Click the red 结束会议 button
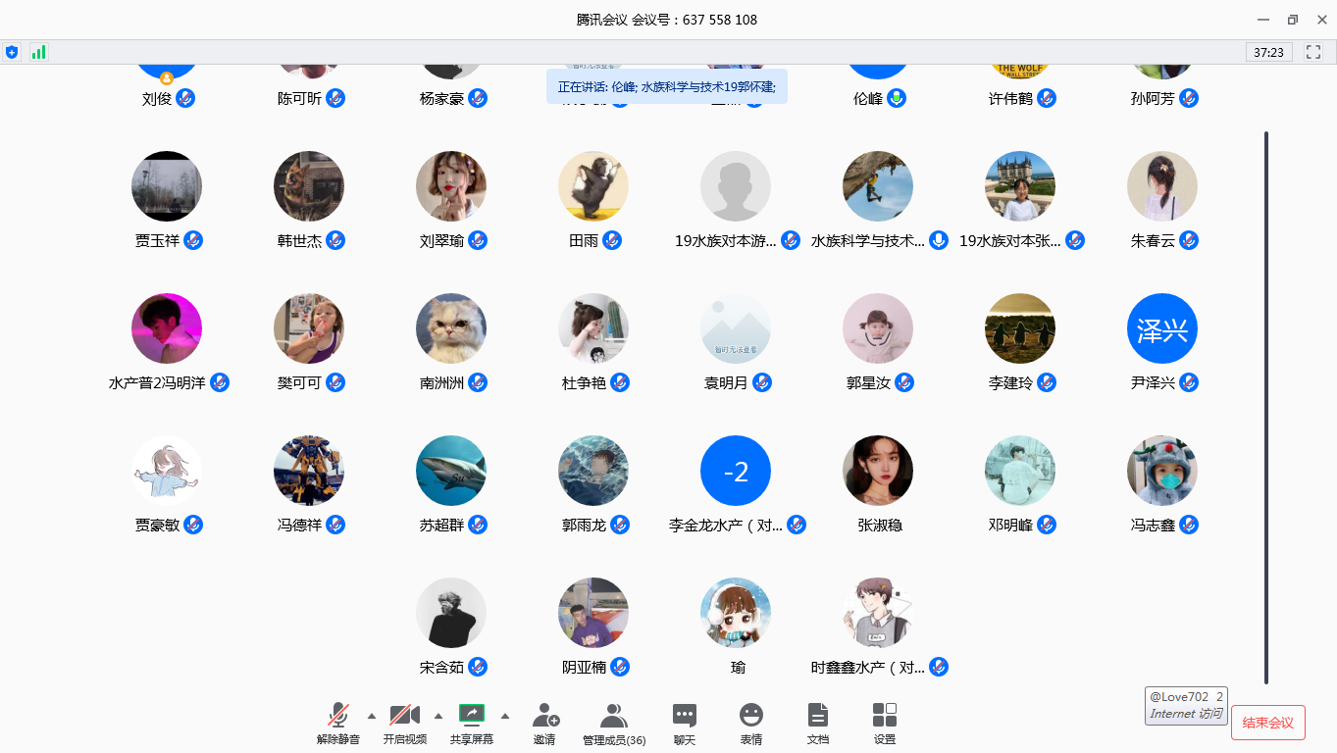The width and height of the screenshot is (1337, 753). coord(1267,723)
